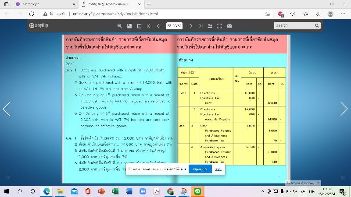Viewport: 351px width, 197px height.
Task: Click the share icon in toolbar
Action: 210,26
